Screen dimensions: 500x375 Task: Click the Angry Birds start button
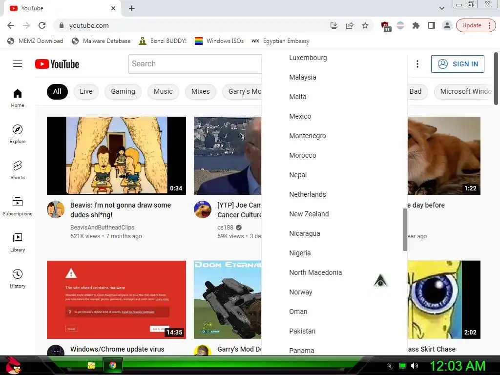coord(13,365)
